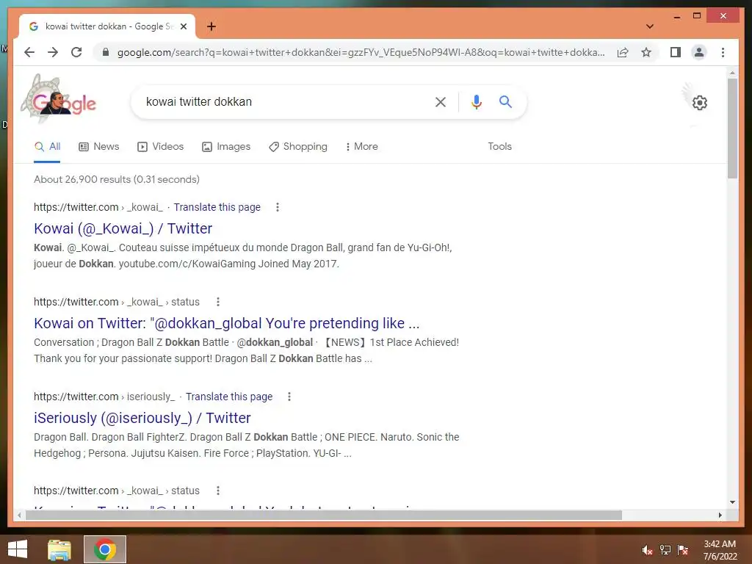Open the tab search dropdown arrow

pyautogui.click(x=650, y=26)
